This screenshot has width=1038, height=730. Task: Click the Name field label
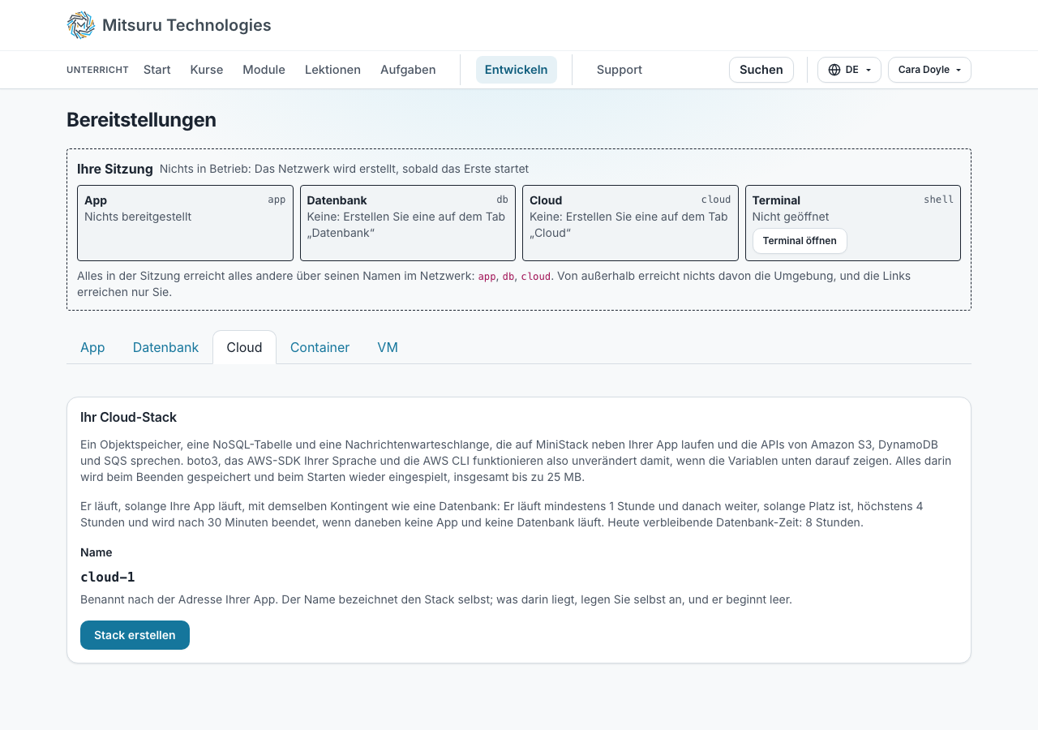tap(97, 552)
